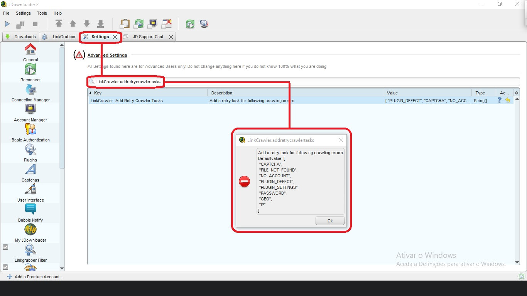The image size is (527, 296).
Task: Open My.JDownloader settings
Action: pos(30,233)
